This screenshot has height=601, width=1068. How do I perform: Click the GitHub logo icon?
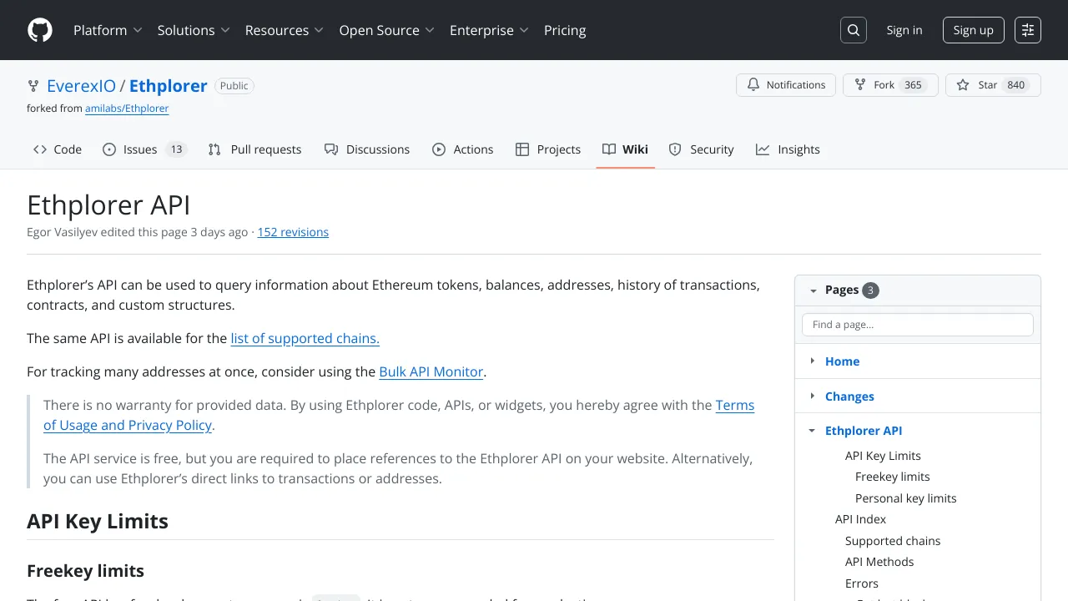(40, 30)
